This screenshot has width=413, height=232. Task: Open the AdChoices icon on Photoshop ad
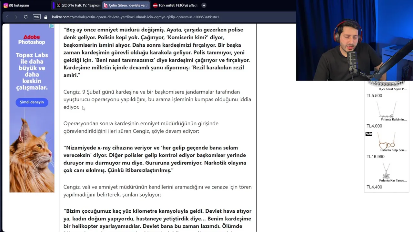click(52, 26)
